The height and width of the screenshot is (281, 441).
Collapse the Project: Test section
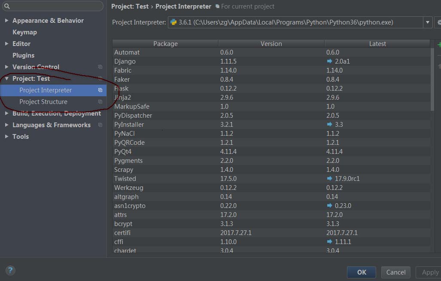pos(6,79)
